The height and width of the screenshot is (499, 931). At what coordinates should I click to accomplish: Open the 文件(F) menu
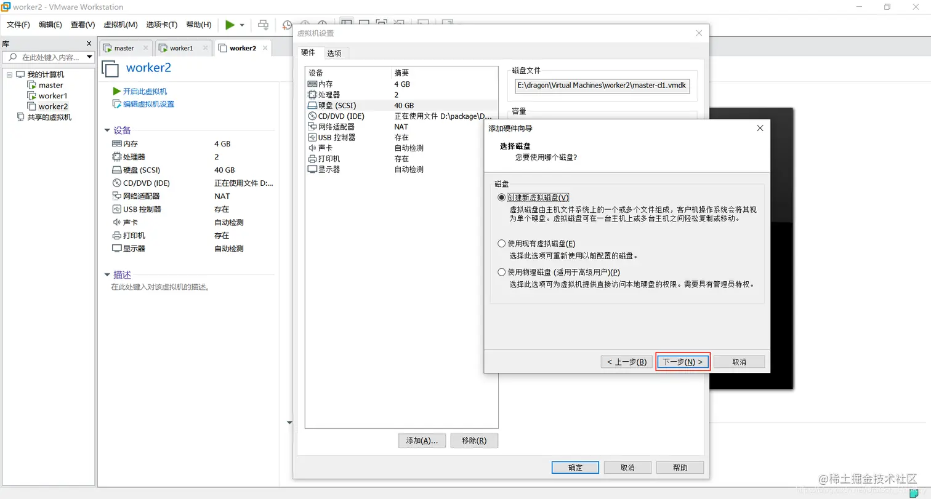pyautogui.click(x=18, y=25)
